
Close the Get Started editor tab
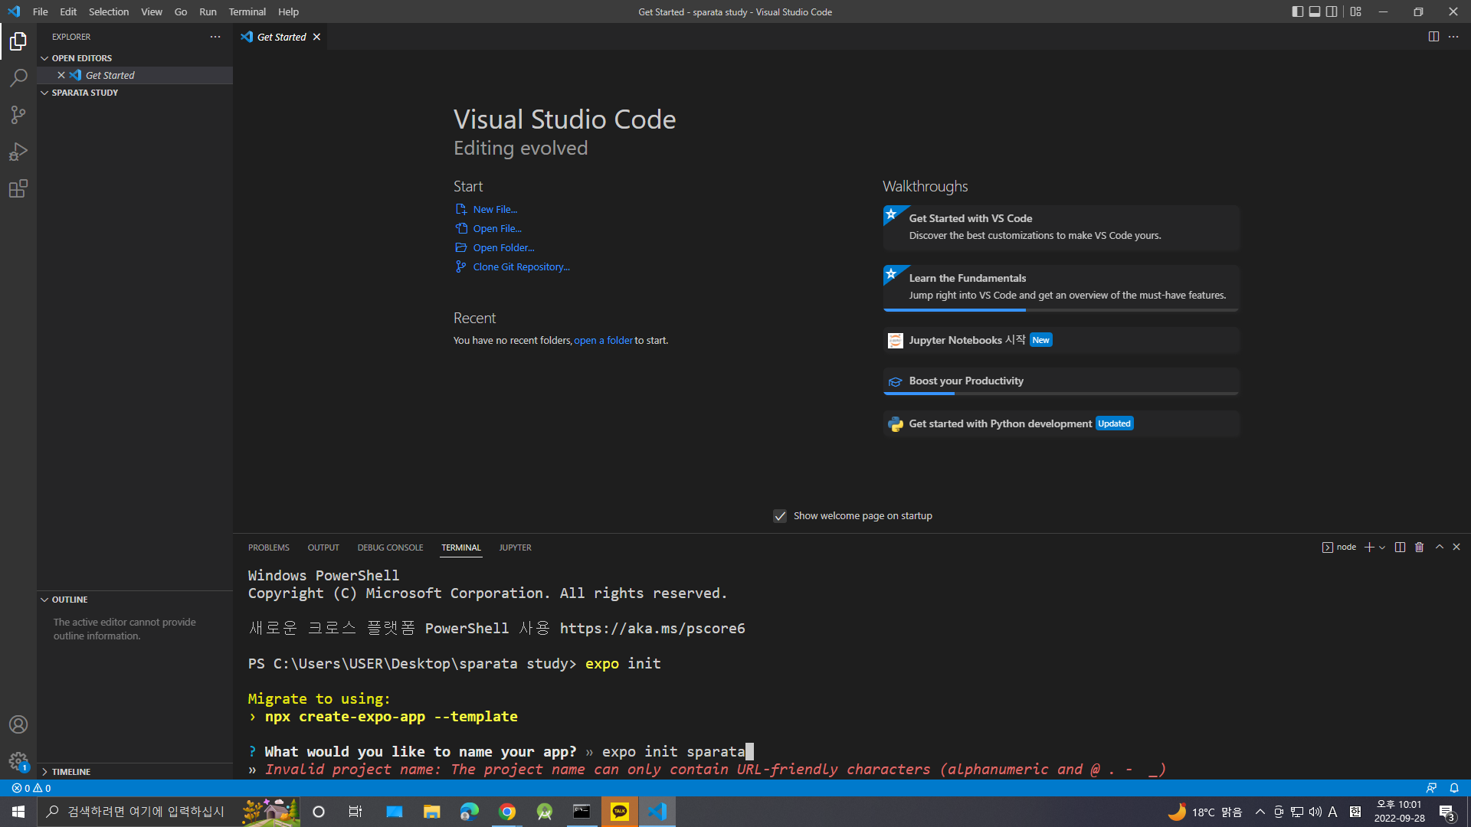point(316,37)
